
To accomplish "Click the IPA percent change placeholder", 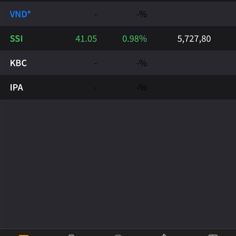I will coord(142,87).
